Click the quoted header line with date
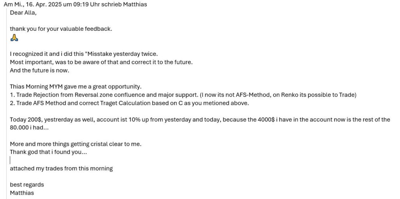400x199 pixels. pyautogui.click(x=75, y=4)
